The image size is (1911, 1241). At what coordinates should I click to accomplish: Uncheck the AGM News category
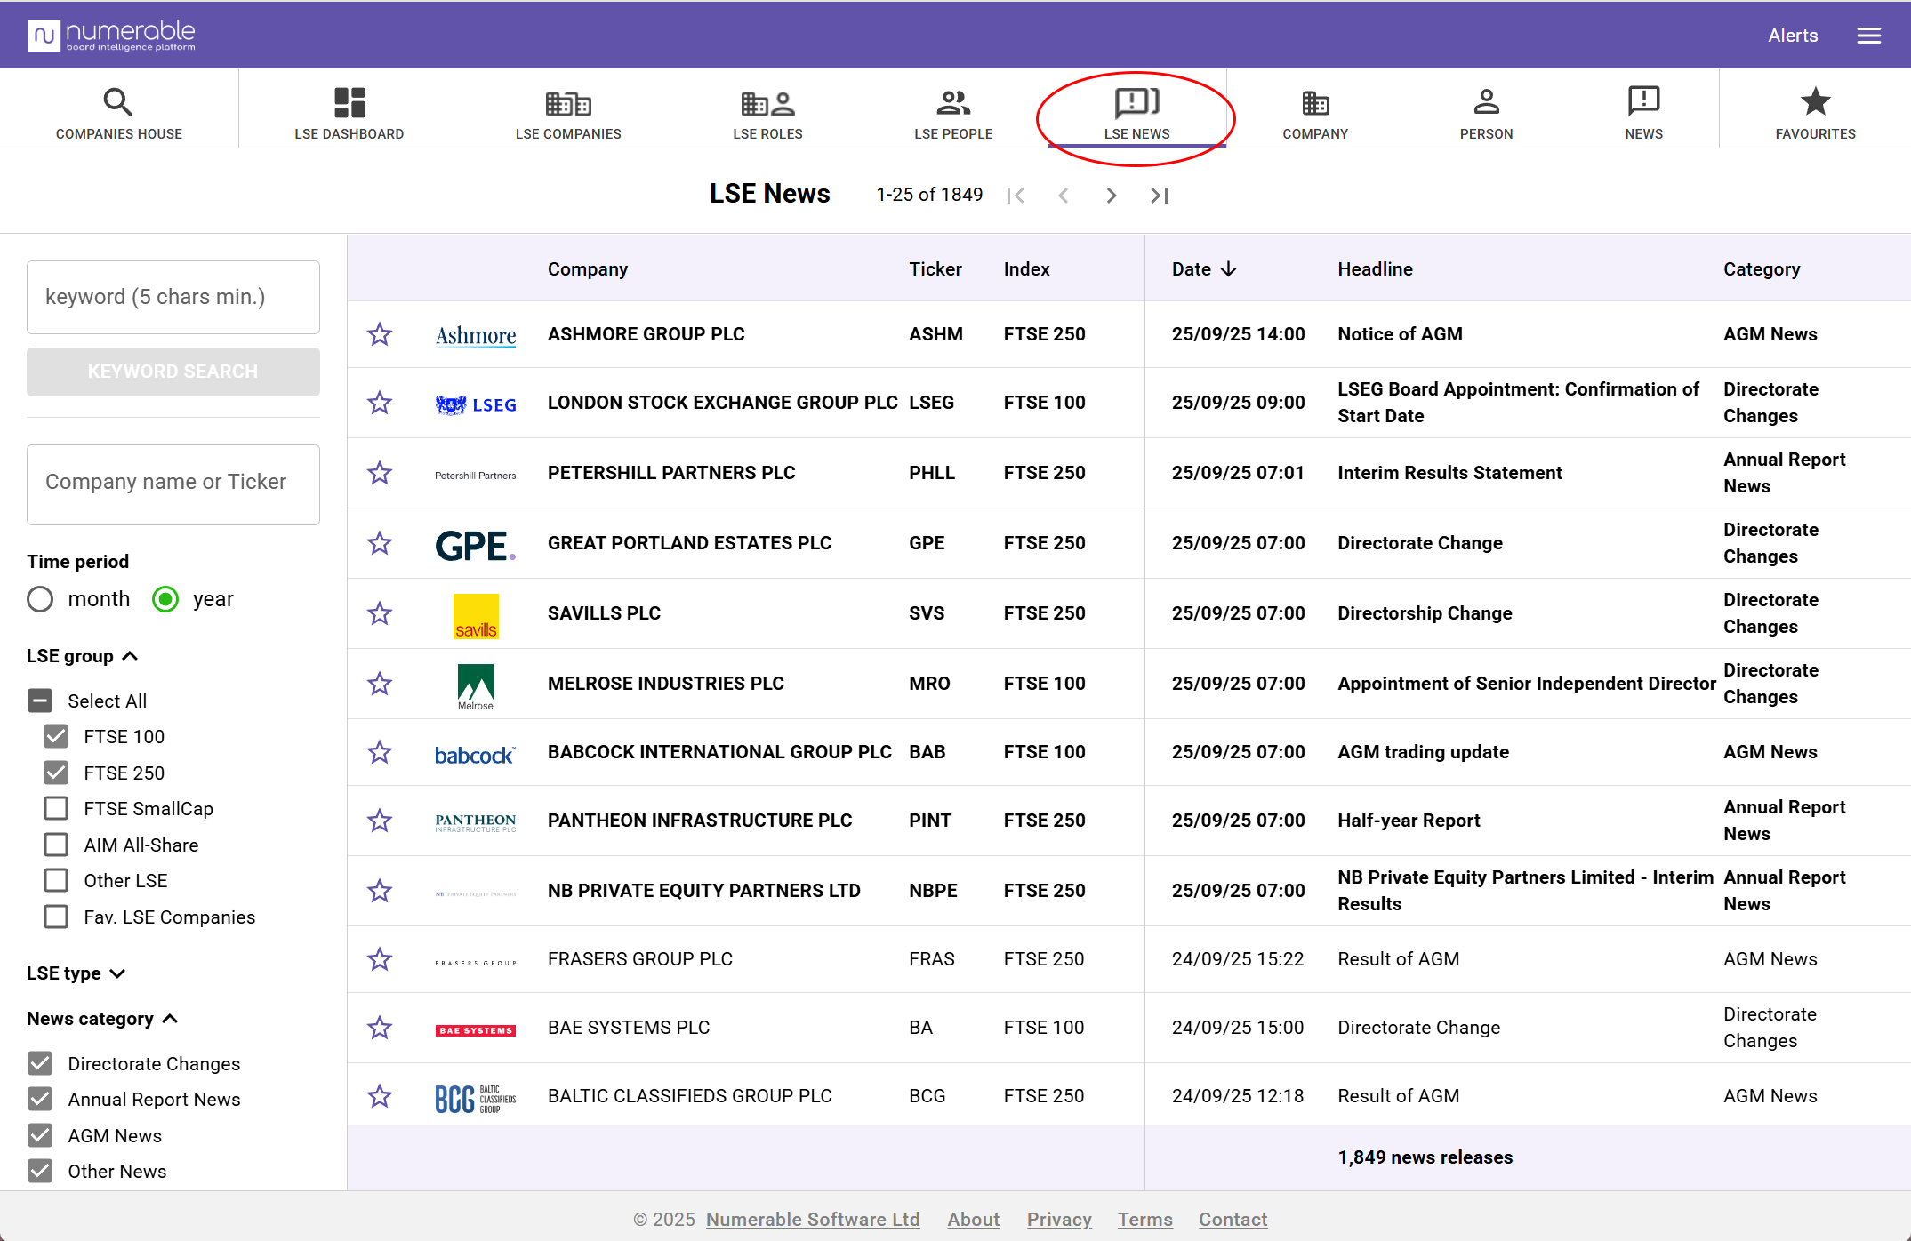[40, 1135]
